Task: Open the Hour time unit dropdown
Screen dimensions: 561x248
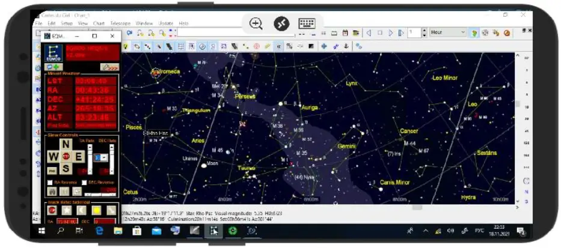Action: point(448,32)
